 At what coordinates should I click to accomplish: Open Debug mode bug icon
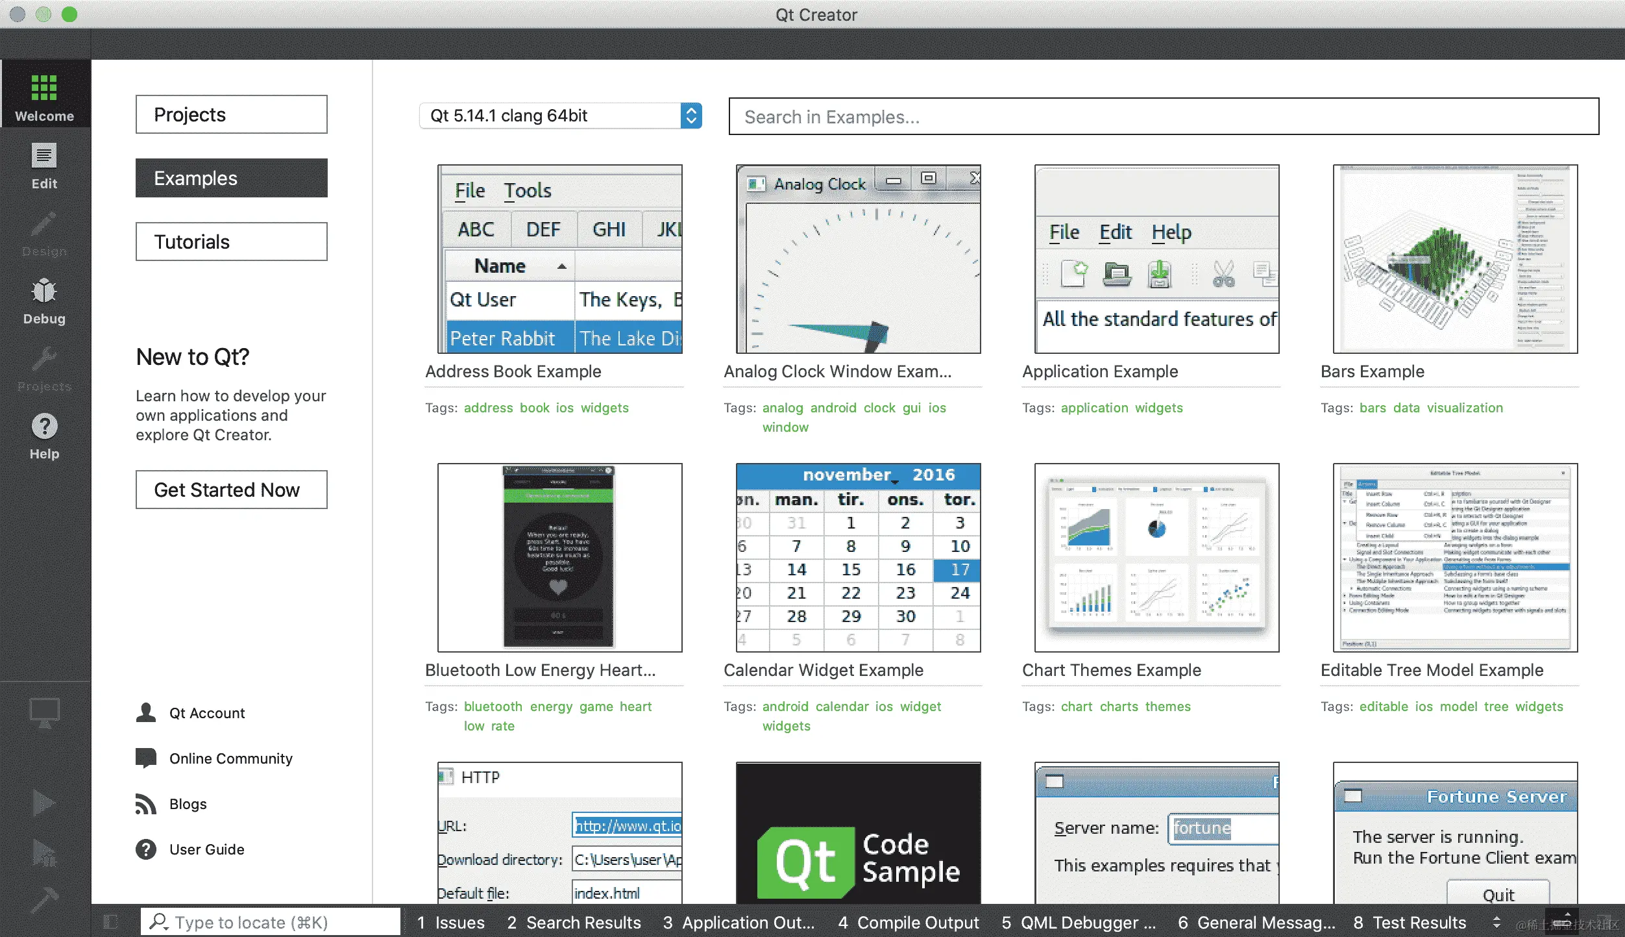pyautogui.click(x=44, y=292)
